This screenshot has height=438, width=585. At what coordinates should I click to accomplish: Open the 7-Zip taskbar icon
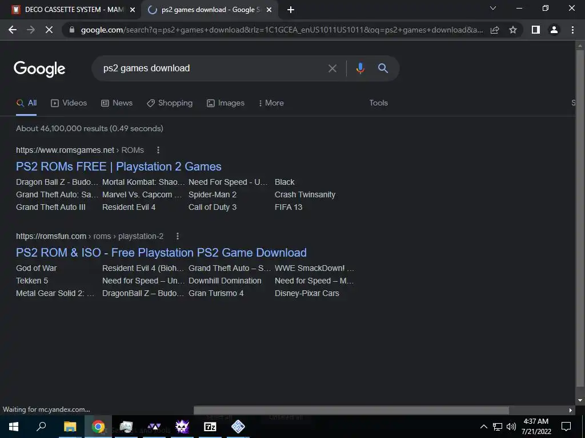pyautogui.click(x=210, y=427)
